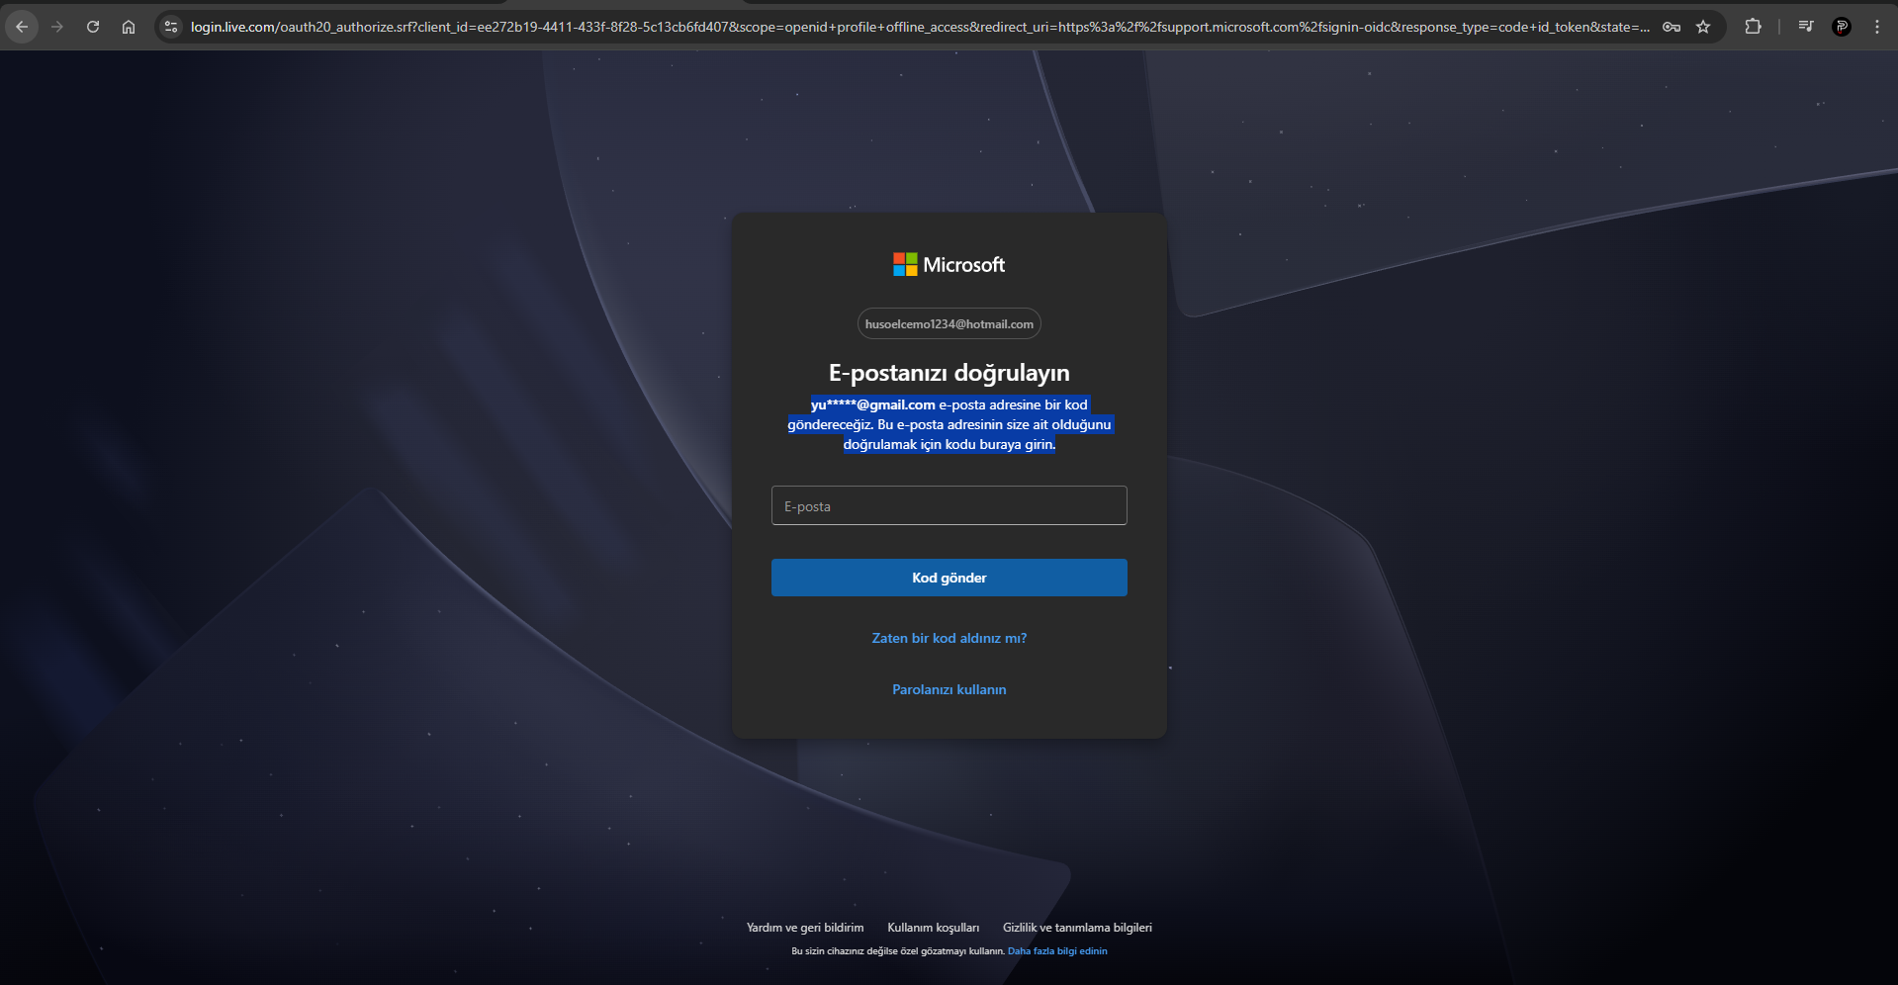Go back to the previous page
The image size is (1898, 985).
(x=22, y=27)
